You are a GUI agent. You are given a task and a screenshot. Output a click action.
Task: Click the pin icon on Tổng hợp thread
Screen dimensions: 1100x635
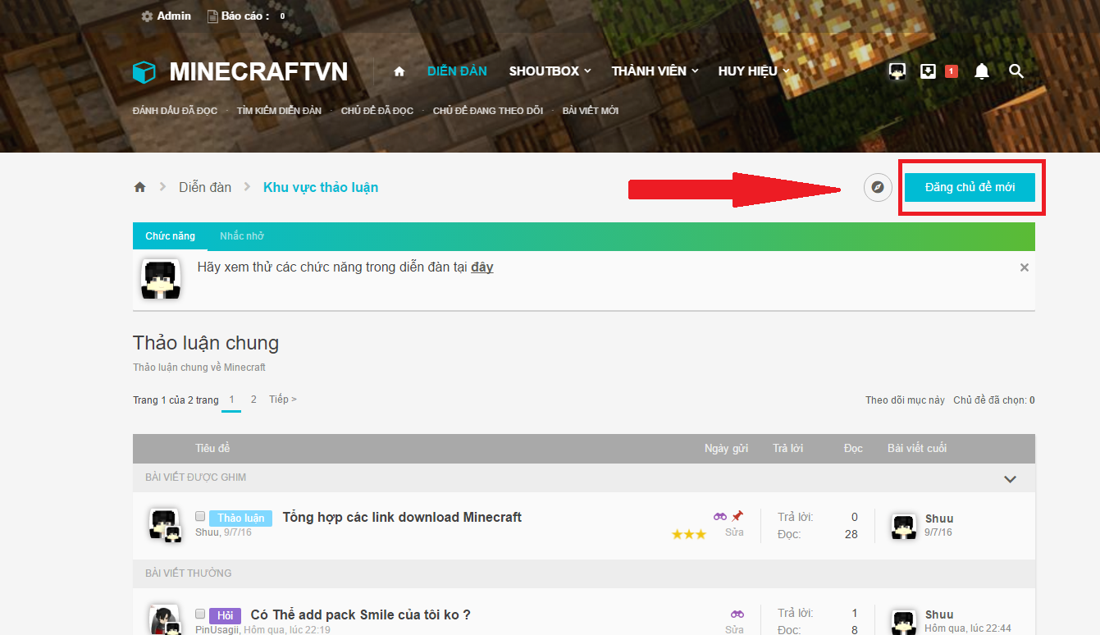pos(737,516)
